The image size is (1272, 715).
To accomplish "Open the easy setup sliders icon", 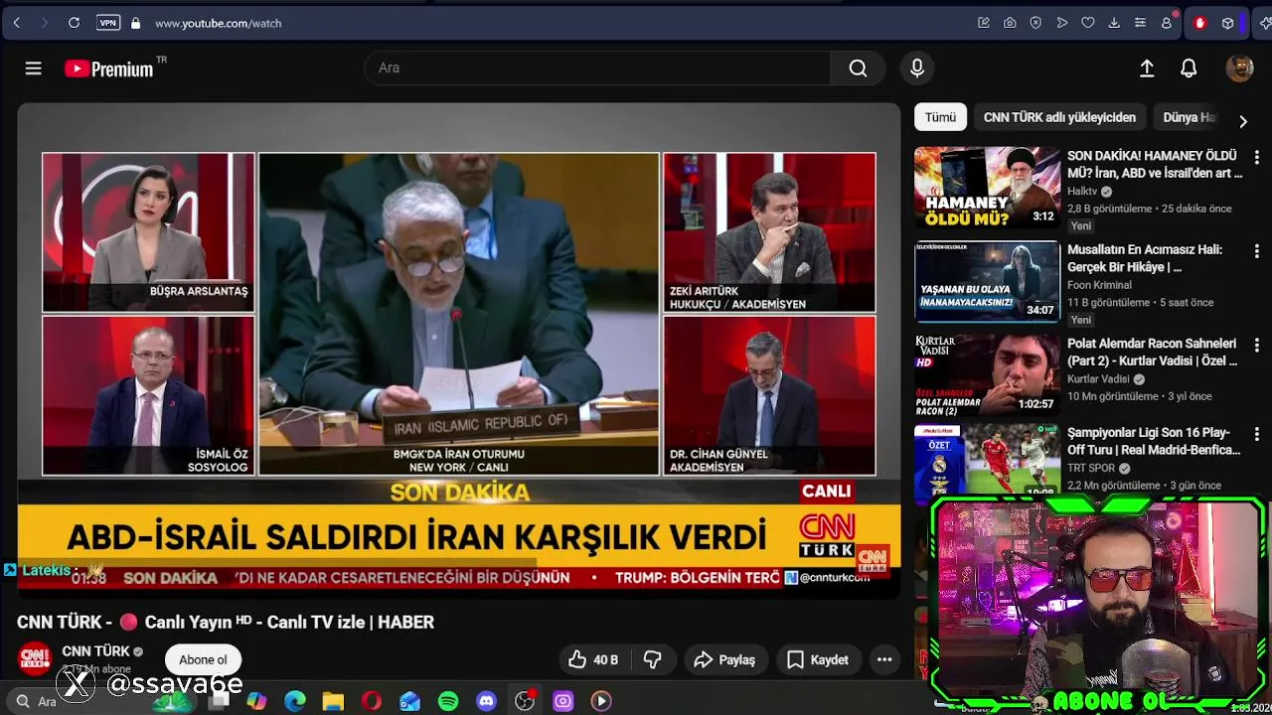I will click(1140, 23).
